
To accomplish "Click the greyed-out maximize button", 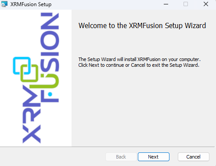I will point(186,4).
